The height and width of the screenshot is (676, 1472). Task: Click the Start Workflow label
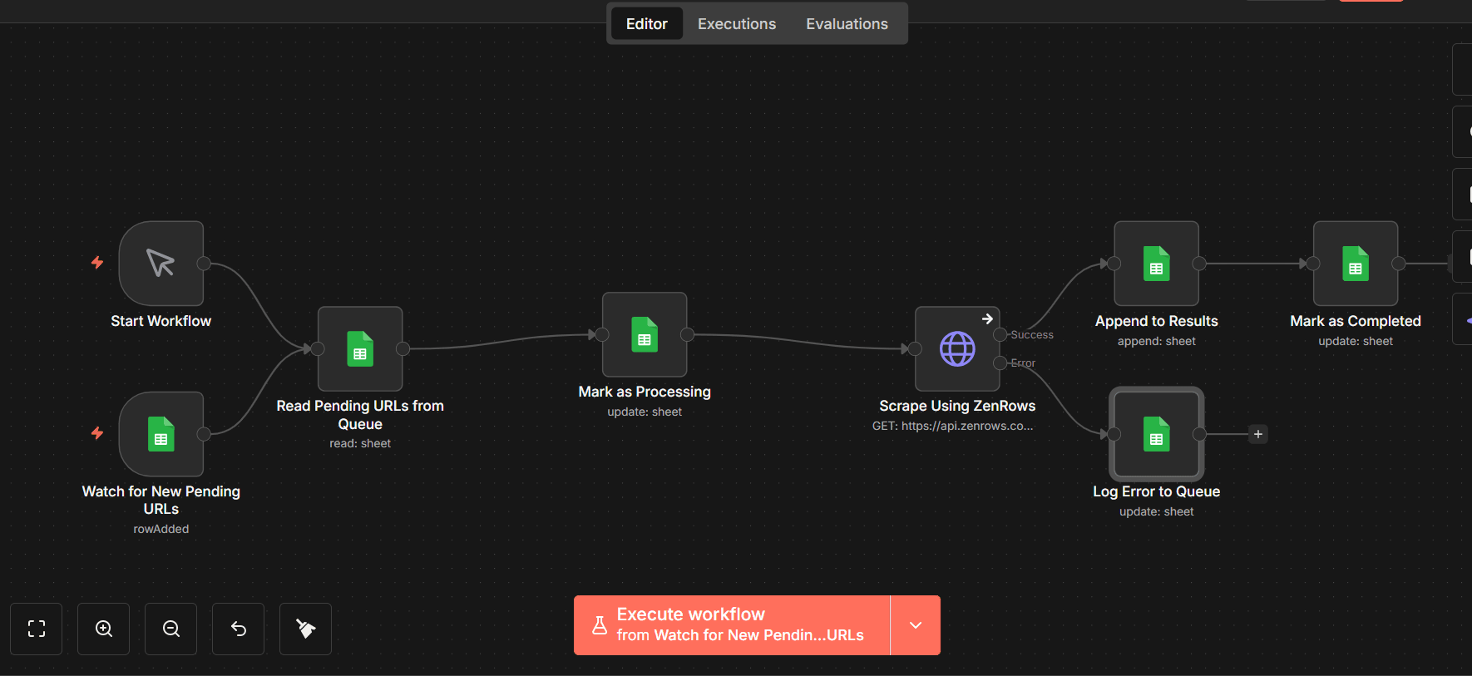161,321
